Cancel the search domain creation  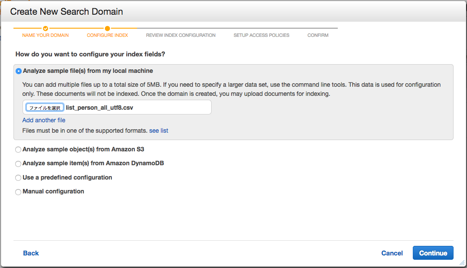coord(392,253)
